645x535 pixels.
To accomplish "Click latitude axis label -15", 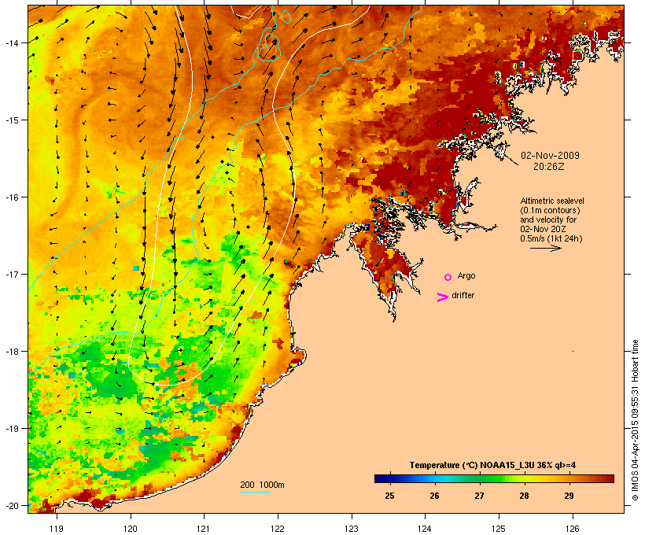I will 11,120.
